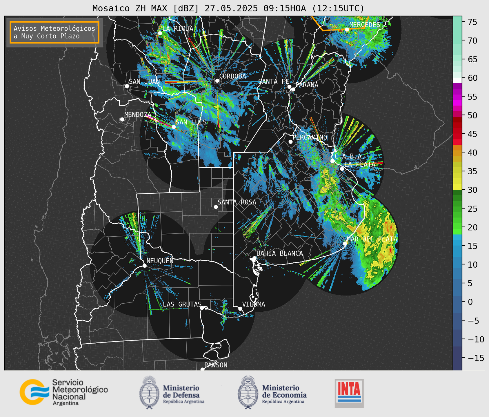
Task: Click the PERGAMINO city marker dot
Action: pyautogui.click(x=290, y=142)
